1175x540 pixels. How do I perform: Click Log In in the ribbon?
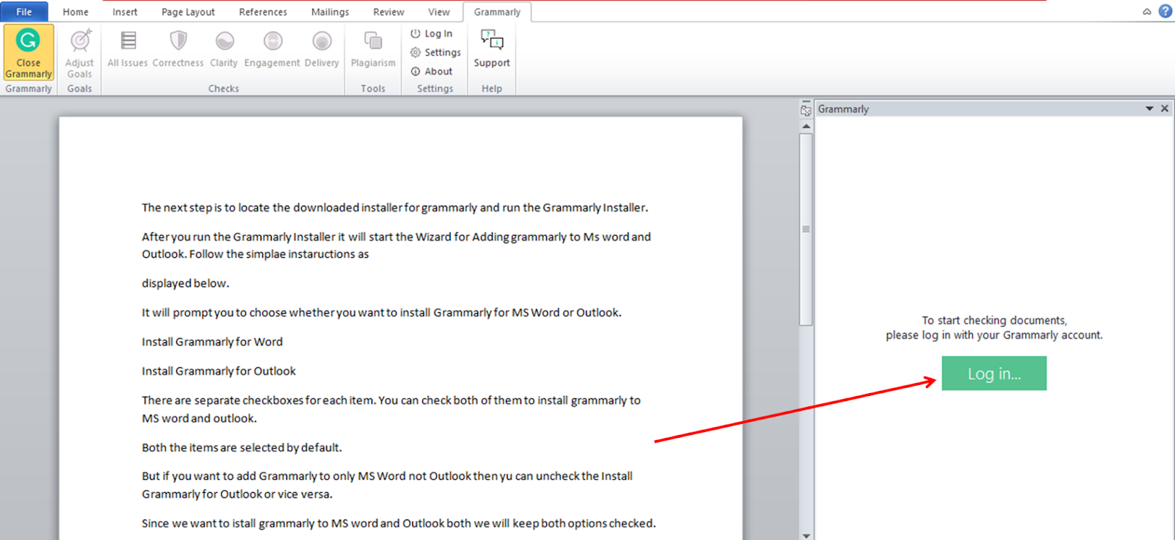coord(432,34)
